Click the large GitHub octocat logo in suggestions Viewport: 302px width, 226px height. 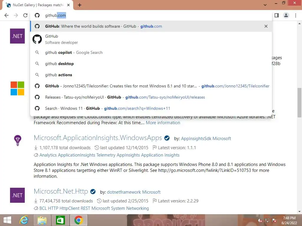click(x=37, y=39)
